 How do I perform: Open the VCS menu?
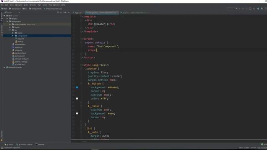pyautogui.click(x=50, y=5)
